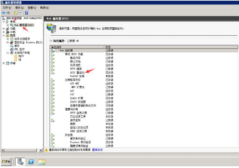The height and width of the screenshot is (168, 239).
Task: Click the right arrow of tree horizontal scrollbar
Action: pos(41,150)
